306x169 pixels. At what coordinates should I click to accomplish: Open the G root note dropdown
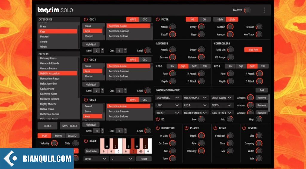(122, 159)
